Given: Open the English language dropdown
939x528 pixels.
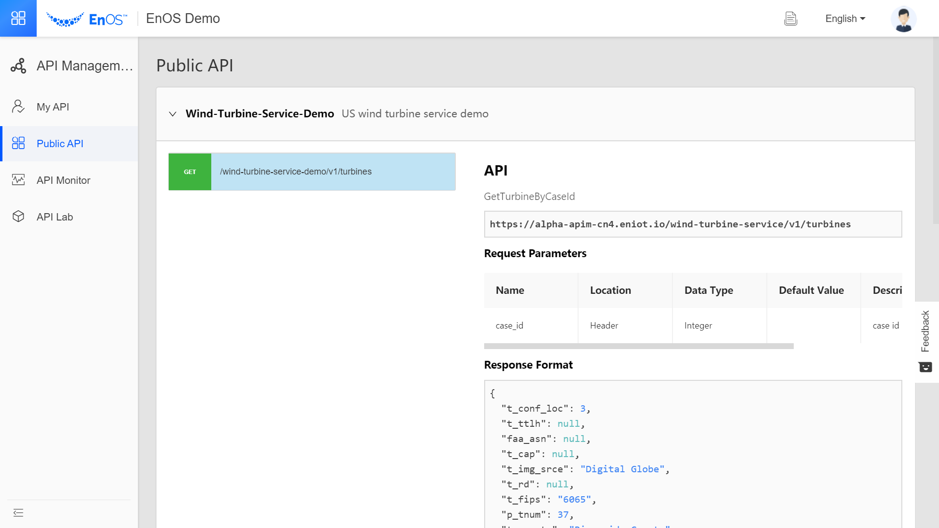Looking at the screenshot, I should click(845, 18).
